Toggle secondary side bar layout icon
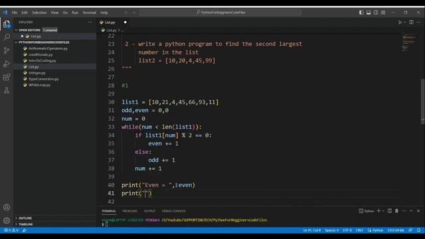This screenshot has width=425, height=239. coord(376,13)
